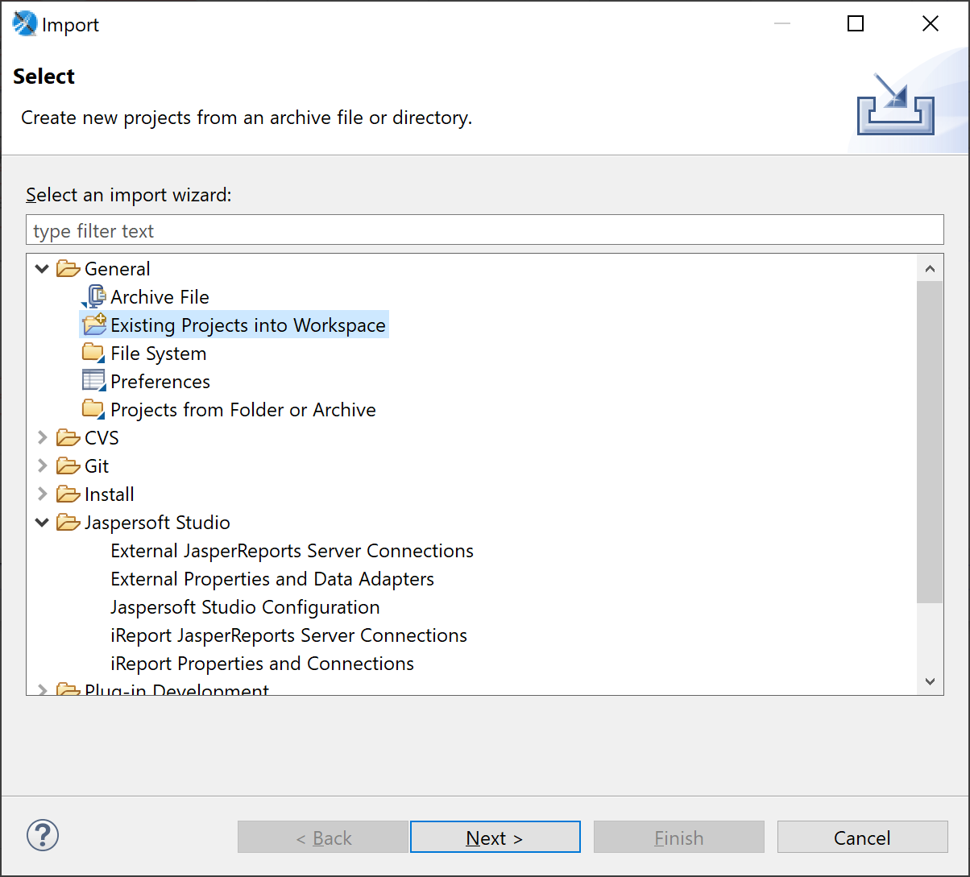Click the Preferences import icon
This screenshot has height=877, width=970.
click(93, 381)
